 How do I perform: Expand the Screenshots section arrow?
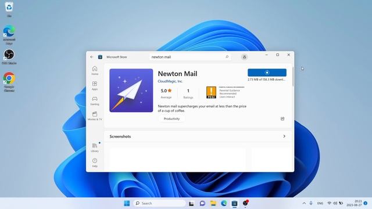tap(284, 136)
